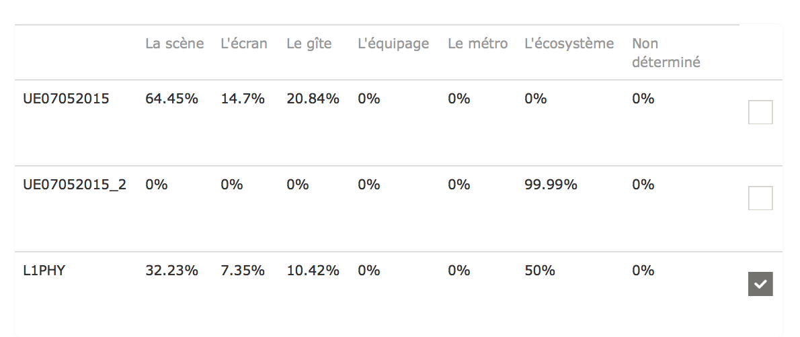
Task: Click the 64.45% La scène value
Action: 171,99
